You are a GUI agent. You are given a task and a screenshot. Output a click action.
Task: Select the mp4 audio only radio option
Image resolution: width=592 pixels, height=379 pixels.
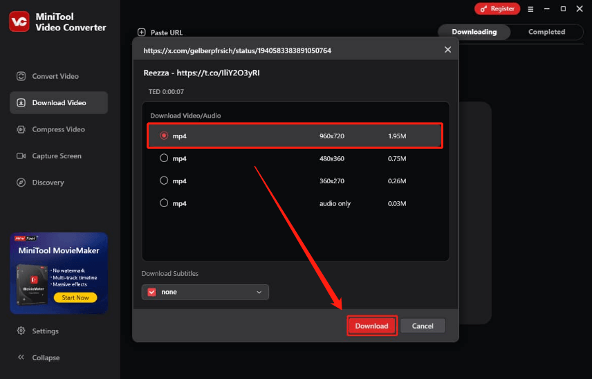(x=164, y=203)
